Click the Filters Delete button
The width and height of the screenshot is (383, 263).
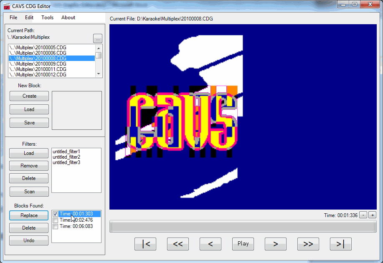29,178
